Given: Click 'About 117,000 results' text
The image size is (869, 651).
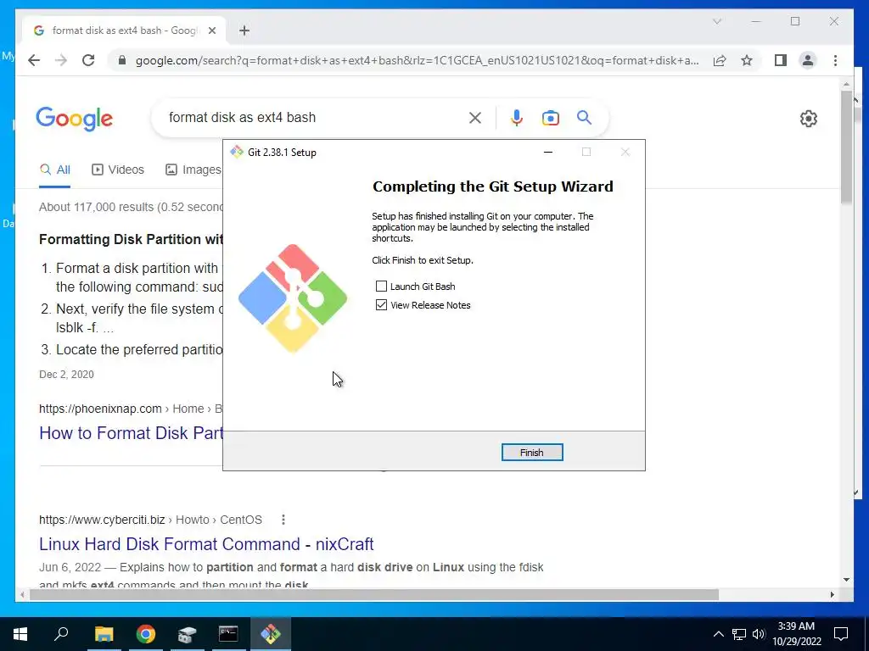Looking at the screenshot, I should [x=97, y=207].
